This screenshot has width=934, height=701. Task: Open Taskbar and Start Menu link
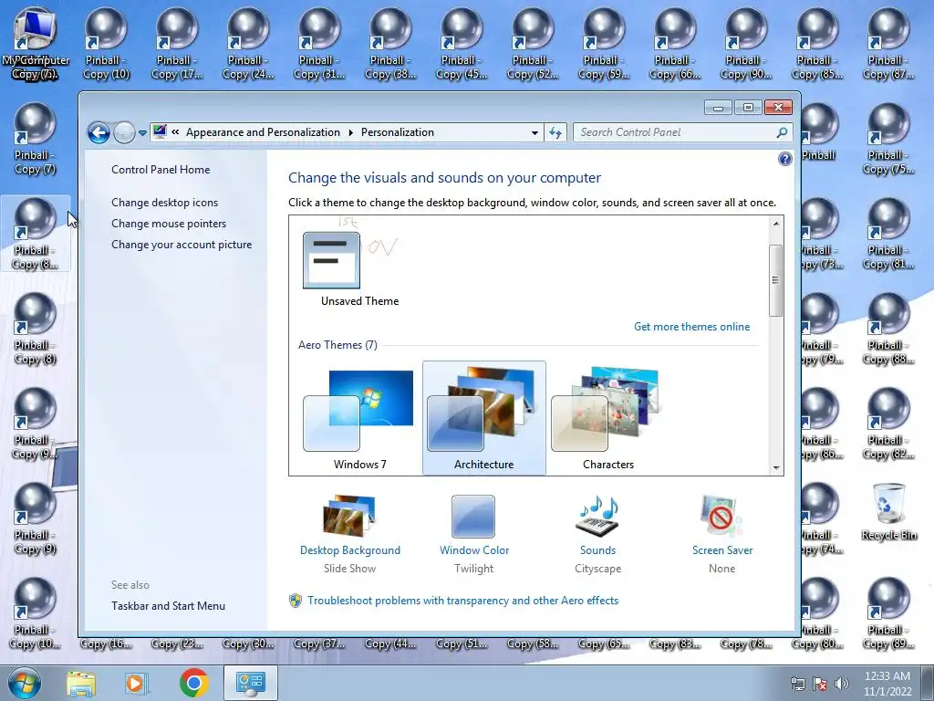[168, 606]
